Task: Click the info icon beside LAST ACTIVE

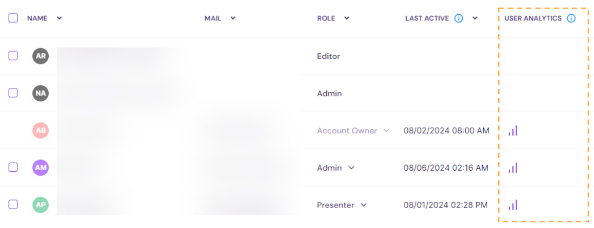Action: [x=459, y=18]
